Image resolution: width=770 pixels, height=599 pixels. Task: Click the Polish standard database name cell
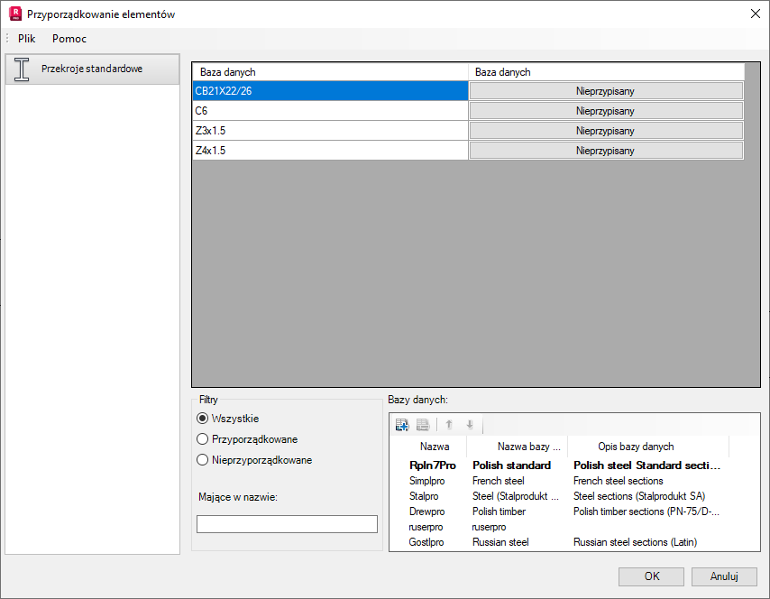pos(511,465)
